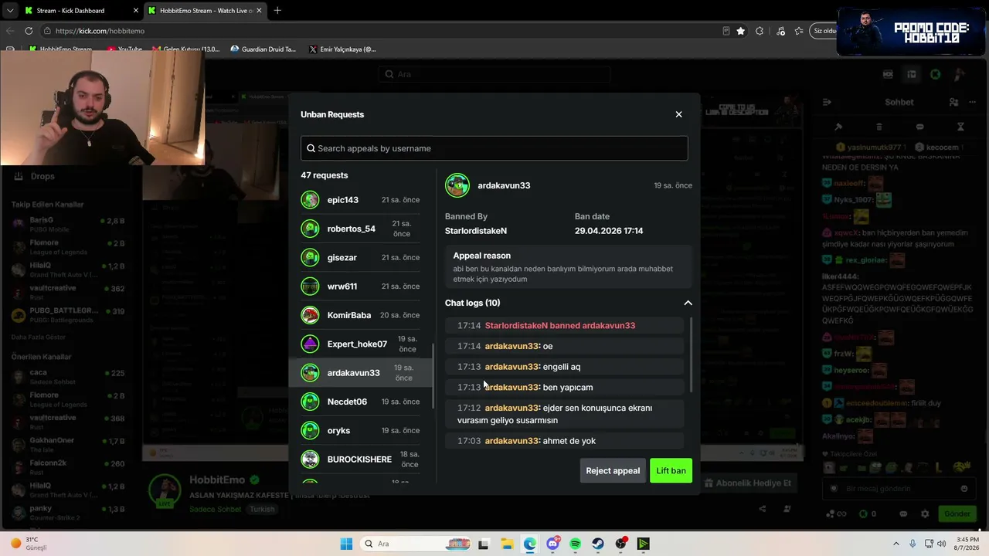Click the 'ben yapıcam' chat log entry

[x=565, y=387]
